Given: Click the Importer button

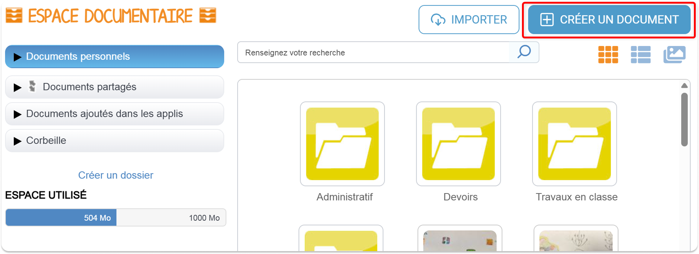Looking at the screenshot, I should point(469,20).
